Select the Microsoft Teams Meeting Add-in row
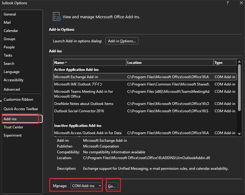 coord(92,93)
